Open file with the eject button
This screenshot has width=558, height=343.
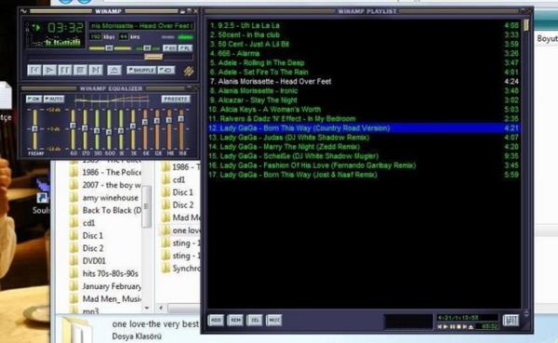click(114, 70)
